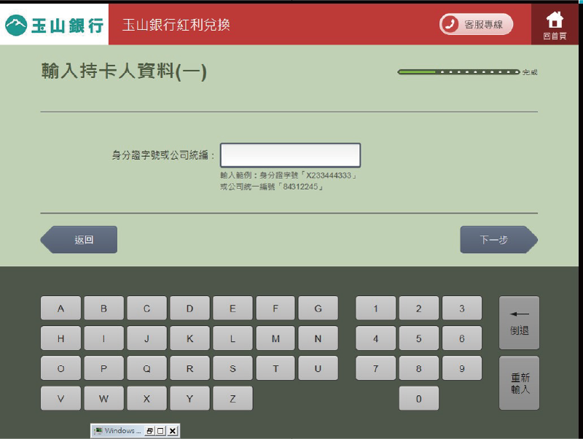Restore the minimized Windows window
The height and width of the screenshot is (439, 583).
click(x=149, y=431)
